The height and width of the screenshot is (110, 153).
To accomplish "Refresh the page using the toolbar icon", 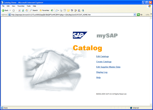I will pos(23,10).
